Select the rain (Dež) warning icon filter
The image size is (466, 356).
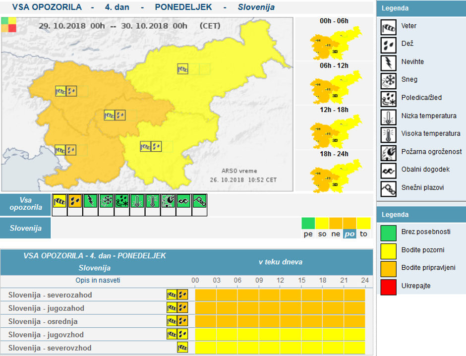(x=75, y=201)
